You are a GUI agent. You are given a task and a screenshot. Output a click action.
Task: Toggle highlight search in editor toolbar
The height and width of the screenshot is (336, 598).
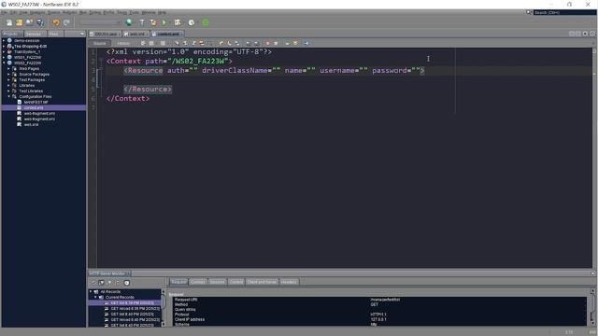(202, 44)
